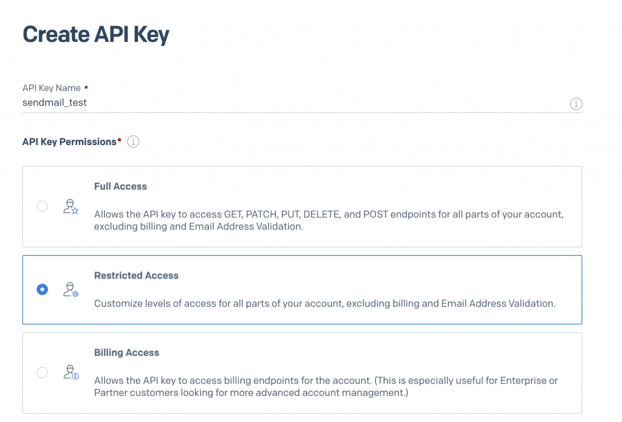Click the API key name field containing sendmail_test
This screenshot has width=622, height=422.
(x=292, y=103)
